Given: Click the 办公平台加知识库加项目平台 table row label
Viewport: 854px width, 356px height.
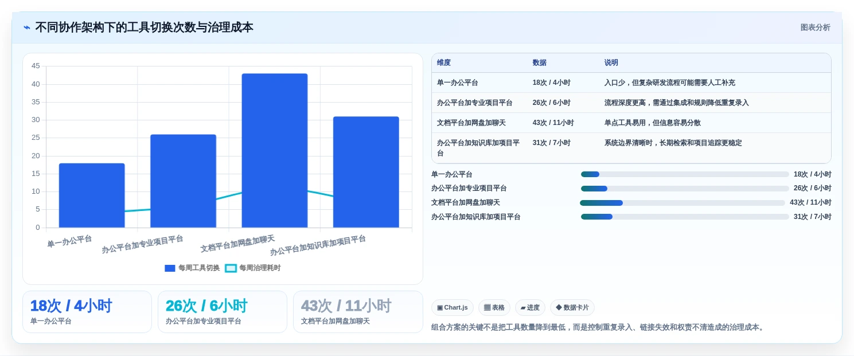Looking at the screenshot, I should point(478,148).
